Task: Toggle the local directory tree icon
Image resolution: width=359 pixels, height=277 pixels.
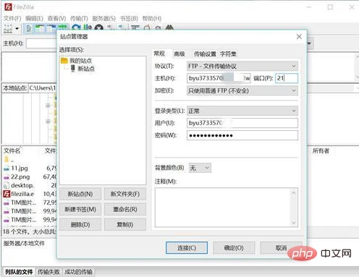Action: point(40,29)
